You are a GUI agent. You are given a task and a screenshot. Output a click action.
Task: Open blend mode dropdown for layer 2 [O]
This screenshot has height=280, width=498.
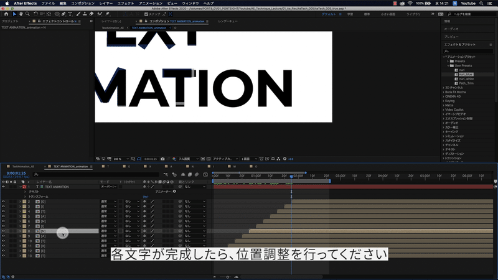pos(108,202)
